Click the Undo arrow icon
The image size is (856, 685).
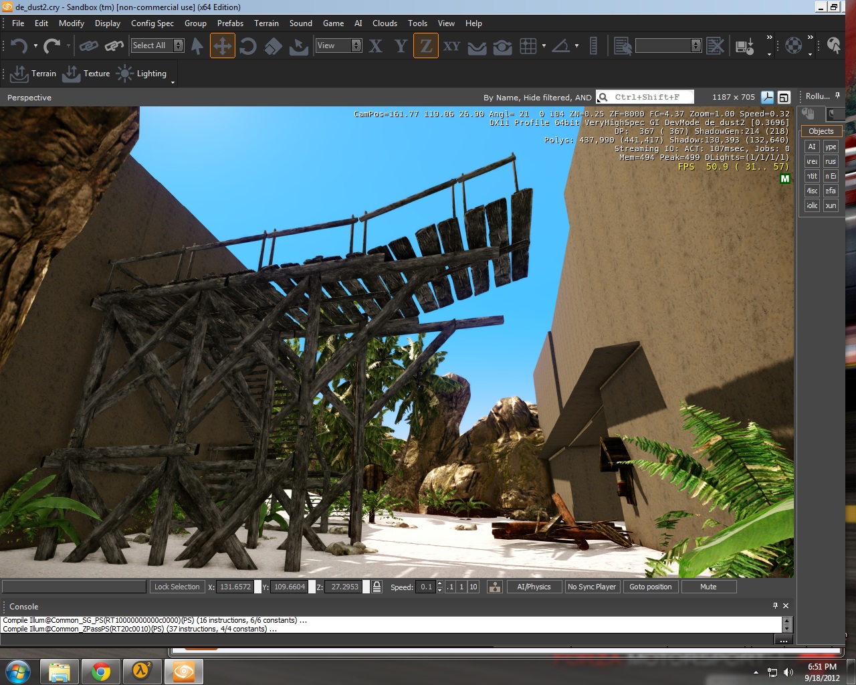coord(18,45)
